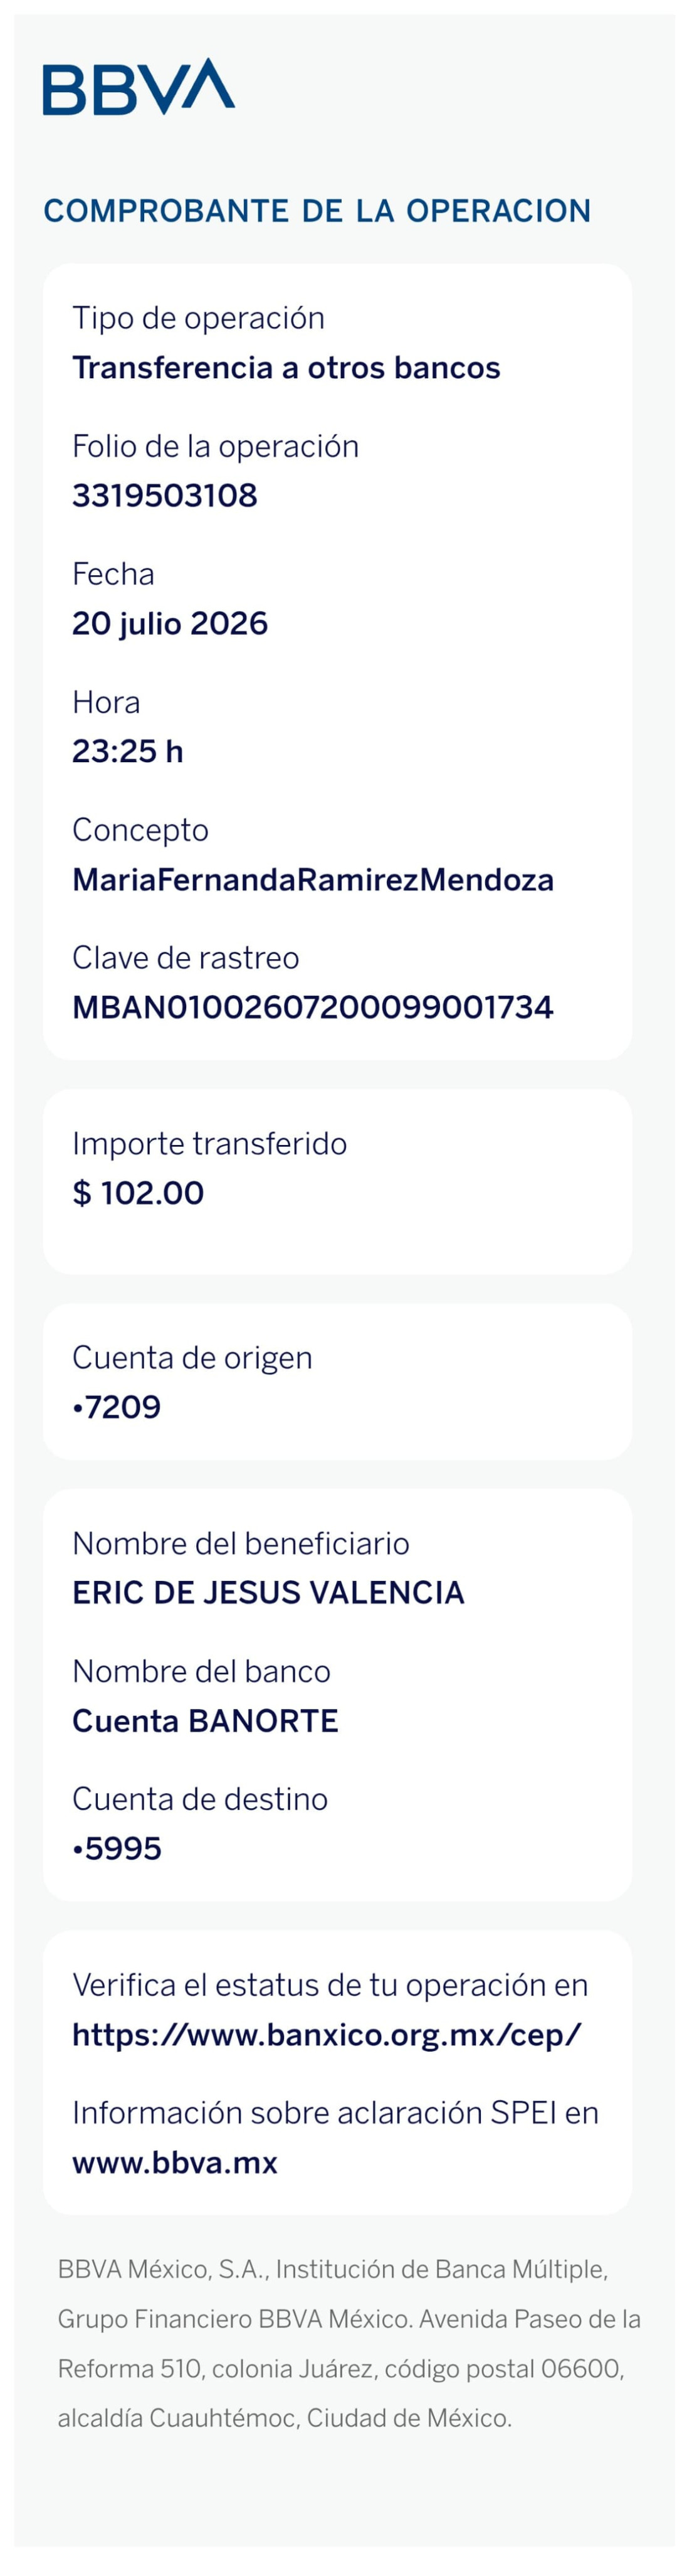Viewport: 677px width, 2576px height.
Task: Select the folio number 3319503108
Action: (x=165, y=495)
